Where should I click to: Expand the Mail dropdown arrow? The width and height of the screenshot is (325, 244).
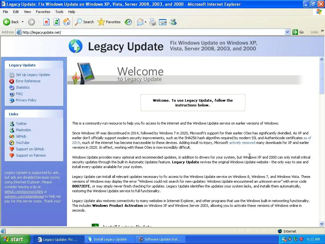(x=145, y=22)
